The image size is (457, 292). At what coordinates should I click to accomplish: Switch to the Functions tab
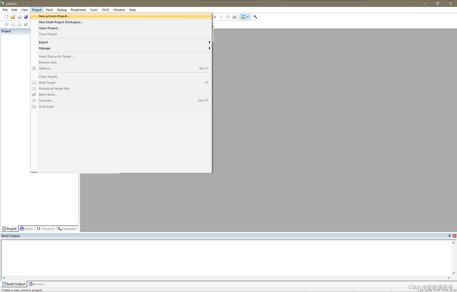(46, 229)
